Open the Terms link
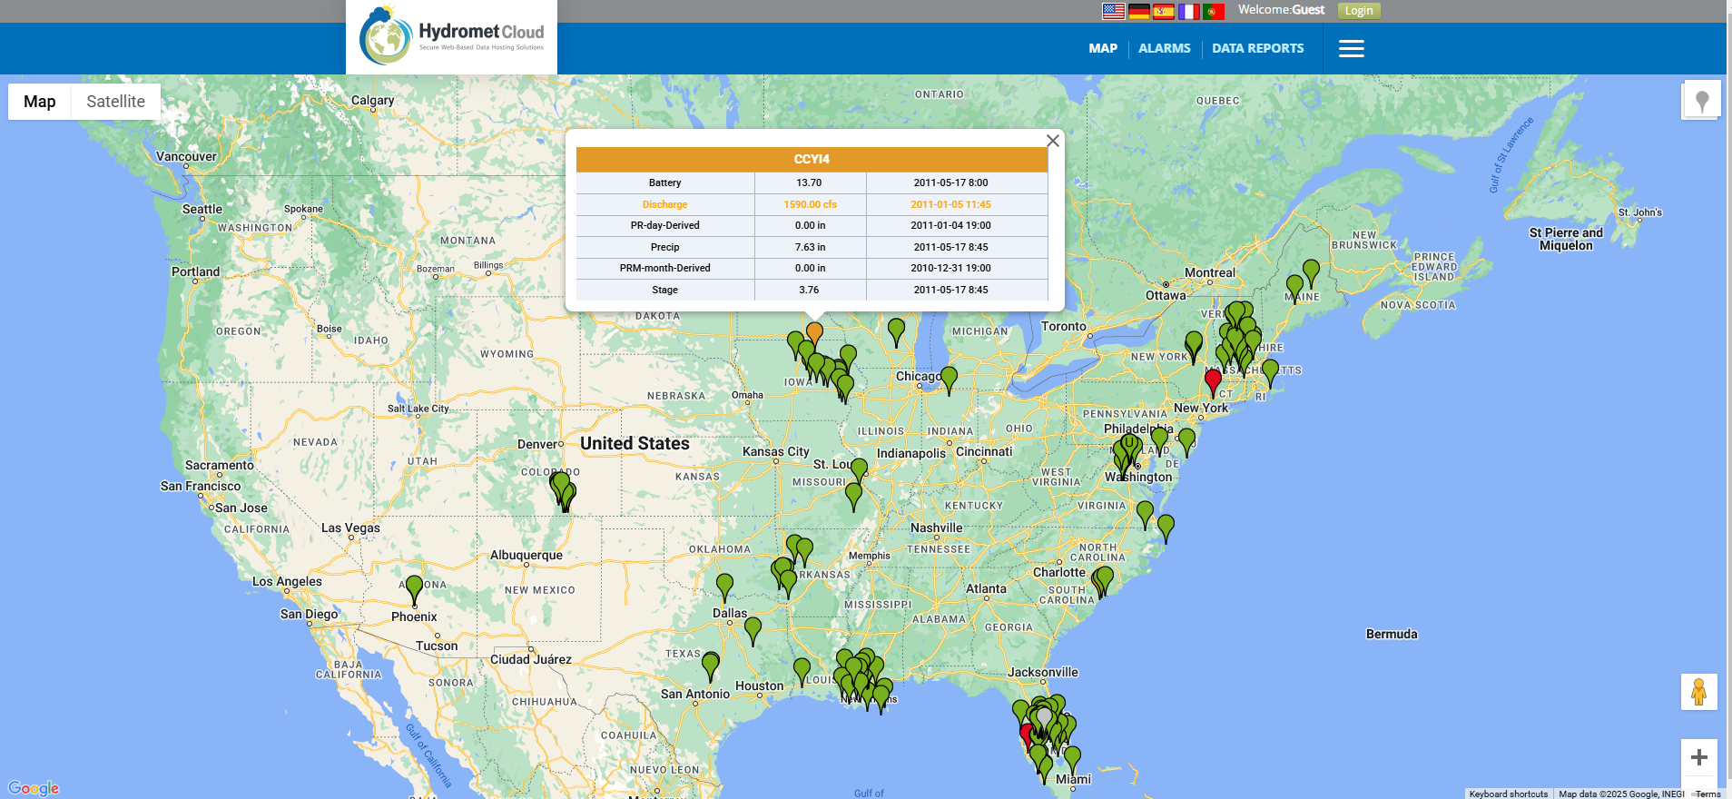The image size is (1732, 799). (1708, 794)
